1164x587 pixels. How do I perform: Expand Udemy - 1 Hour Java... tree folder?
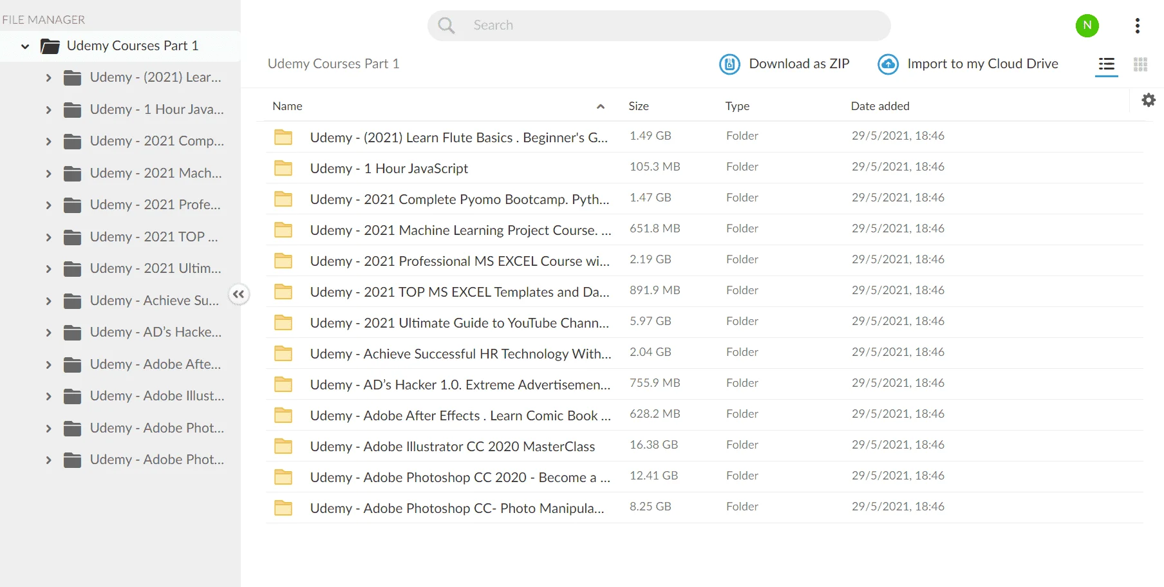pos(48,110)
